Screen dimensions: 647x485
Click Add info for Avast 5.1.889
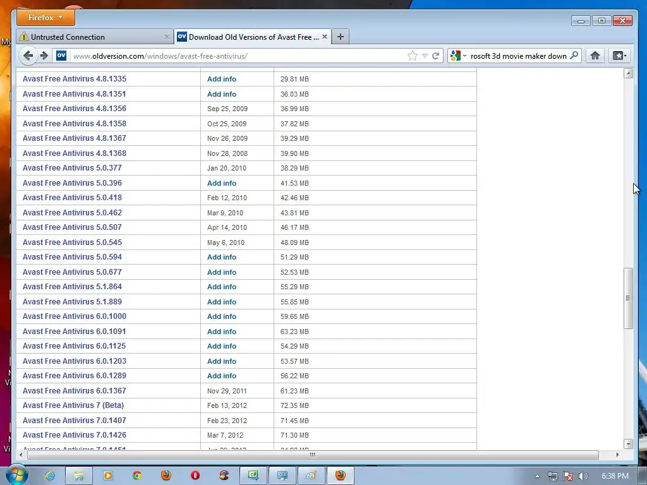tap(222, 302)
